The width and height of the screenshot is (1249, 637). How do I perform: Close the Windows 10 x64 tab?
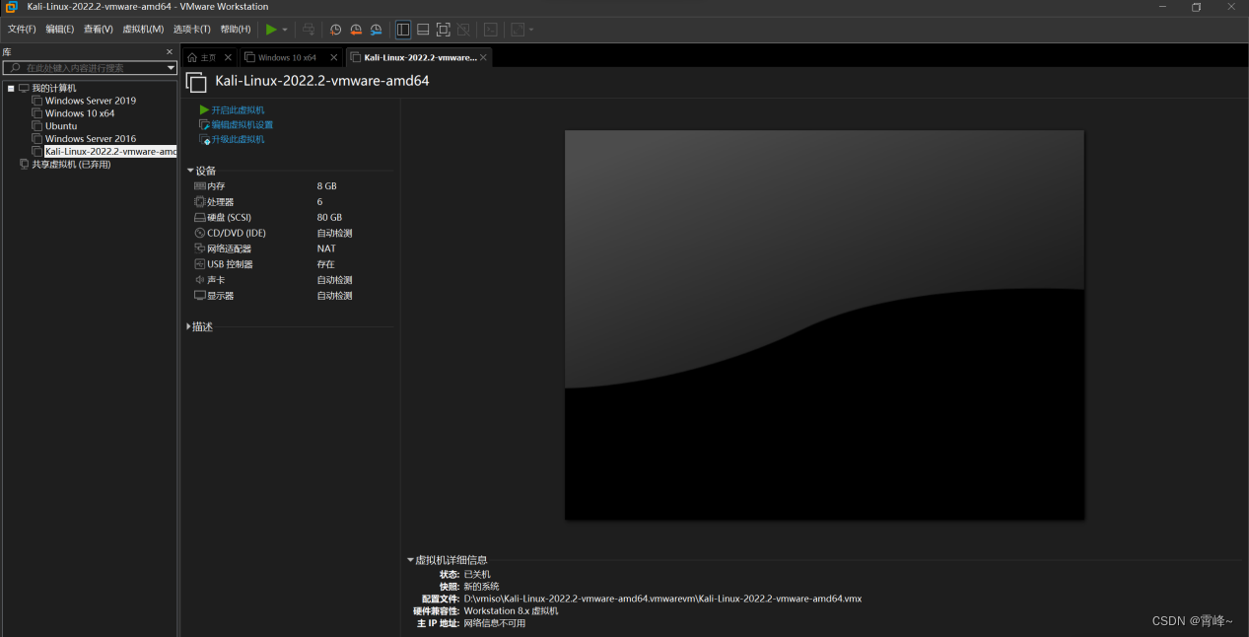point(333,57)
